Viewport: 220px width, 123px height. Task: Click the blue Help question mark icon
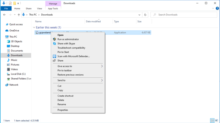click(217, 8)
